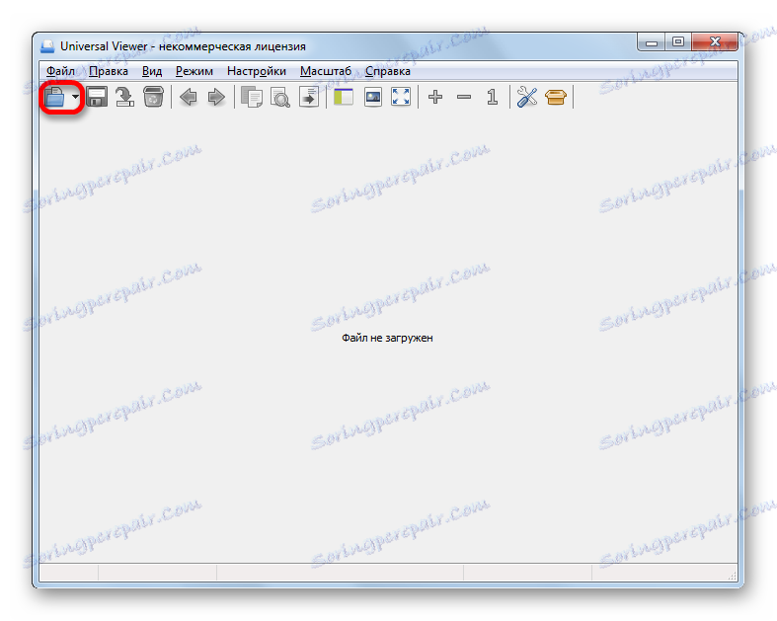
Task: Toggle the navigation panel icon
Action: point(344,97)
